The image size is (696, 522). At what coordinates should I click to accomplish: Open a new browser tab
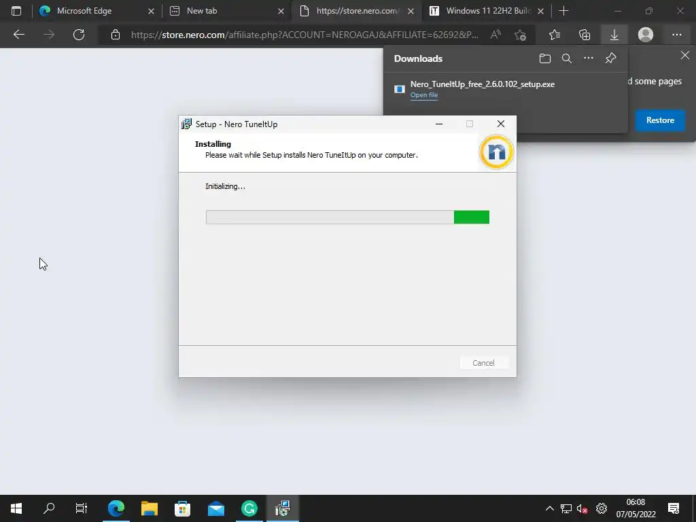coord(563,11)
